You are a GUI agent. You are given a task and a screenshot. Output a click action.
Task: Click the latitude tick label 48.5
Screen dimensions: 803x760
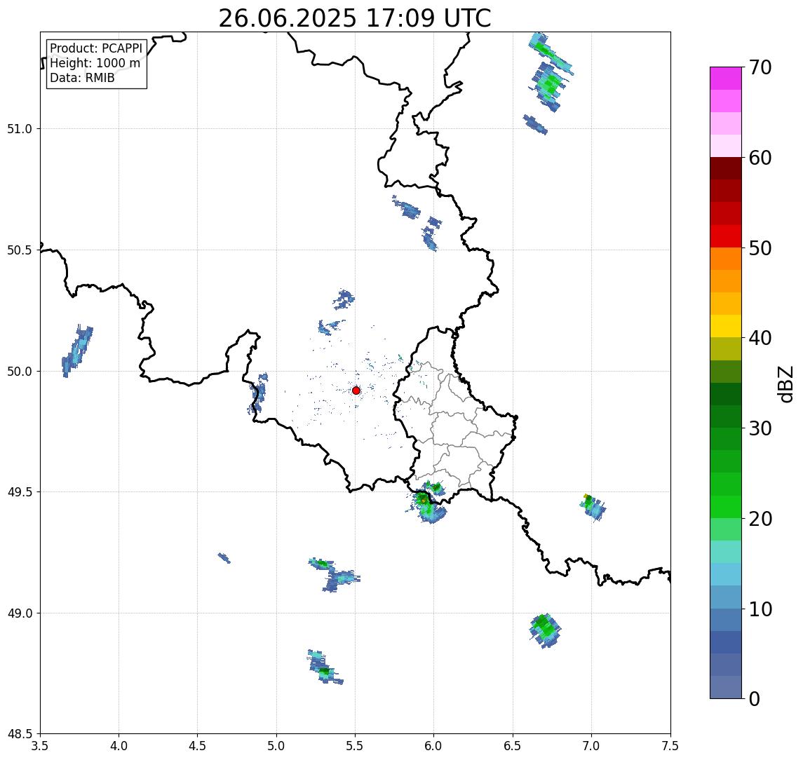click(20, 734)
